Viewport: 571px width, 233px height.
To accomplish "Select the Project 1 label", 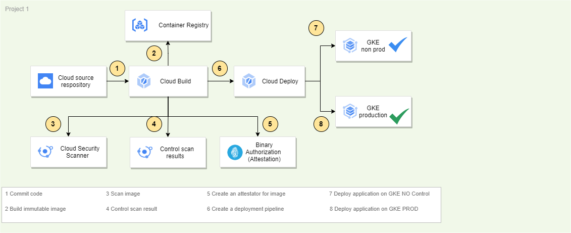I will click(17, 9).
